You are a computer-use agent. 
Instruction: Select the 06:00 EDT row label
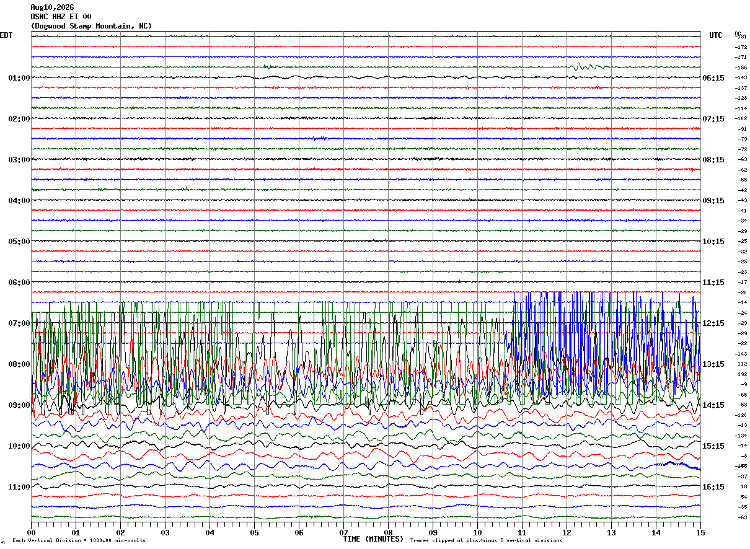19,283
